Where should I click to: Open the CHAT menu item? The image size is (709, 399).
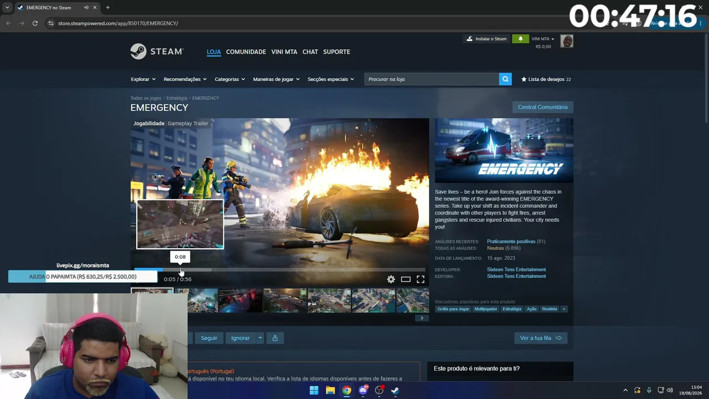[310, 52]
